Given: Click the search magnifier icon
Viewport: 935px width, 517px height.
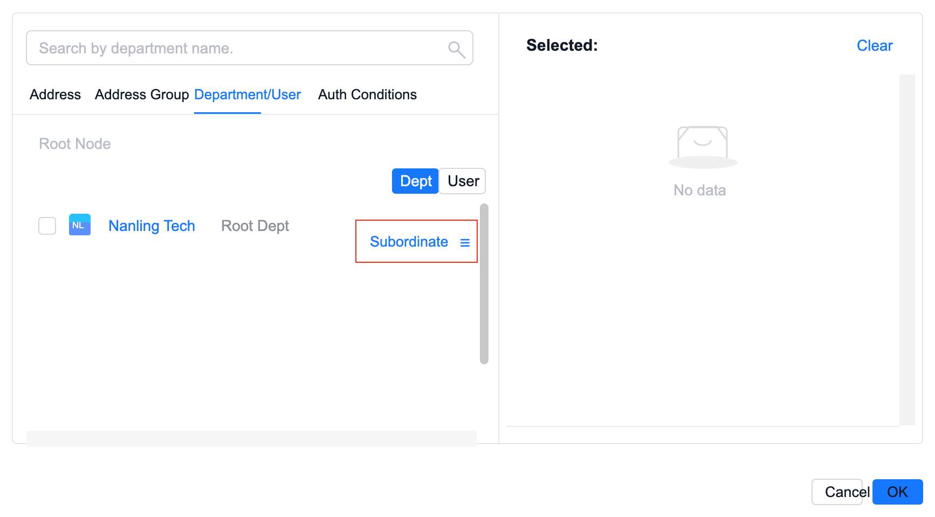Looking at the screenshot, I should pyautogui.click(x=456, y=49).
